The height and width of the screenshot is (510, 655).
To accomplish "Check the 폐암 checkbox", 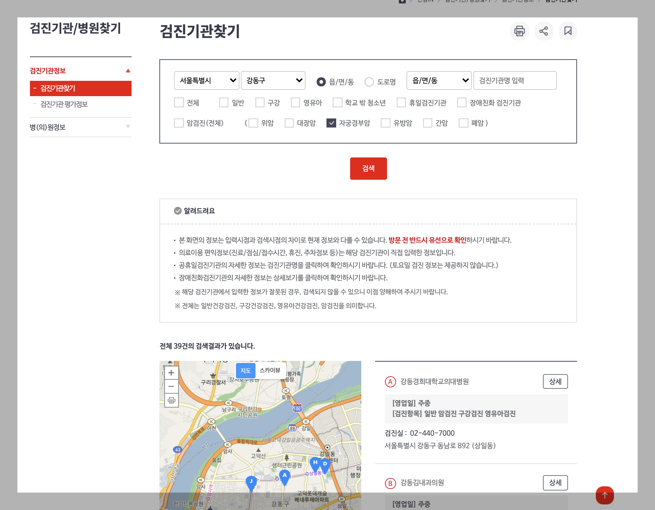I will 464,123.
